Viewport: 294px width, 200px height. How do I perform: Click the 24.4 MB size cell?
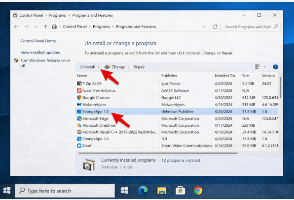pyautogui.click(x=249, y=132)
